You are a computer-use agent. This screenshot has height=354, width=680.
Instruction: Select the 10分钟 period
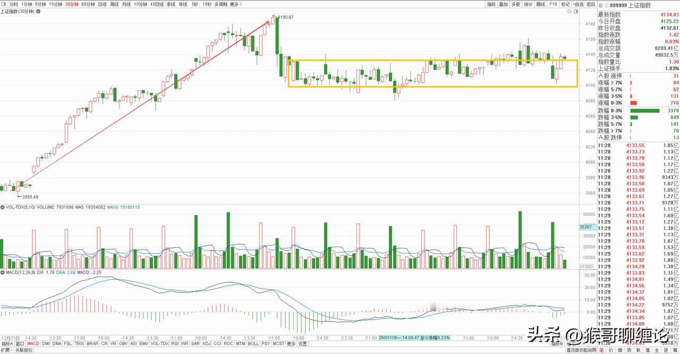(x=141, y=4)
